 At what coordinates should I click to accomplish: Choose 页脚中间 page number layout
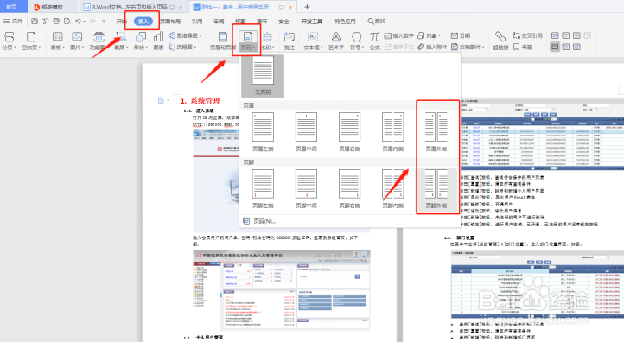tap(306, 189)
